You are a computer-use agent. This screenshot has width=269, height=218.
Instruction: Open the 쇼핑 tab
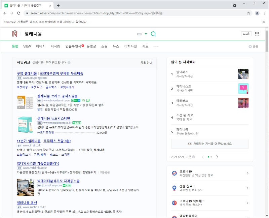pos(104,46)
